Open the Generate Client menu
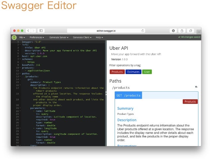The image size is (212, 159). [x=82, y=38]
